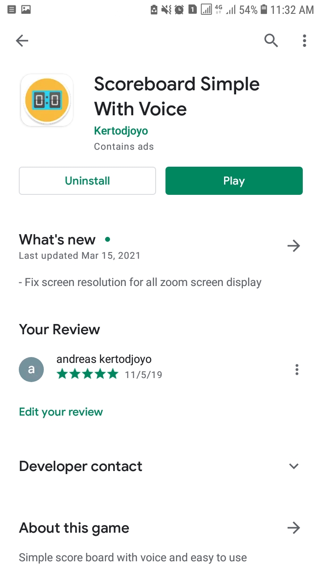Open the search magnifier icon
The width and height of the screenshot is (322, 572).
pyautogui.click(x=271, y=41)
